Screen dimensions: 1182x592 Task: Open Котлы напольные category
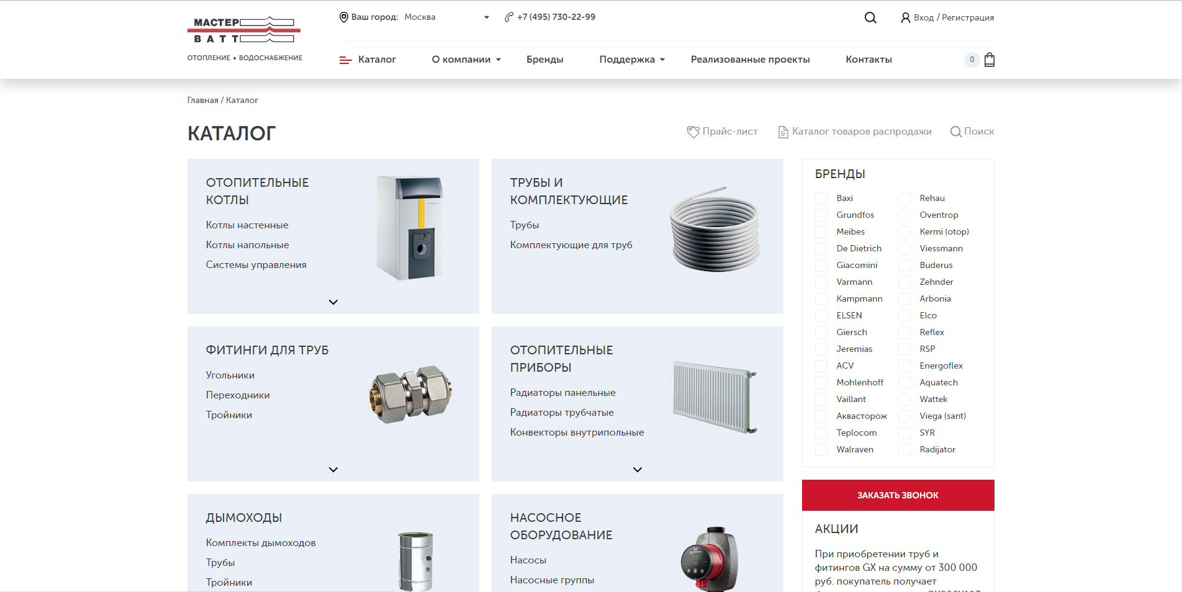tap(248, 245)
